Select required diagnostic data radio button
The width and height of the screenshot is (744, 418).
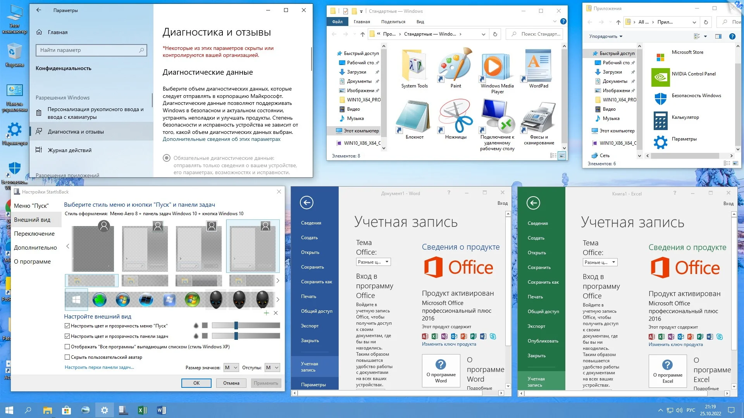coord(167,158)
